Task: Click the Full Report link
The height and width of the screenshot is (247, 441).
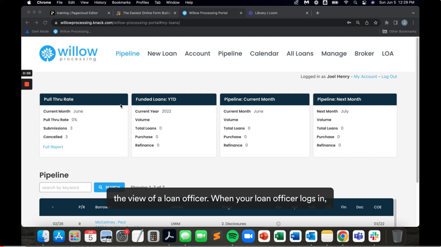Action: (53, 147)
